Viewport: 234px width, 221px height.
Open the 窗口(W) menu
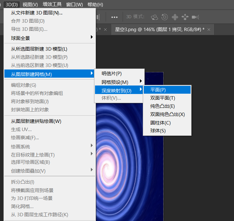click(75, 4)
